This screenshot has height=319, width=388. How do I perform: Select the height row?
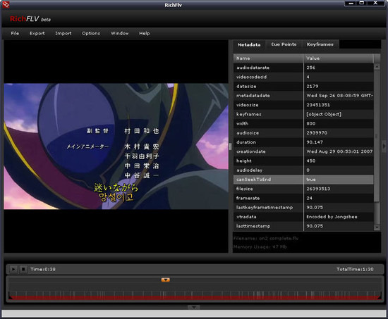[303, 161]
